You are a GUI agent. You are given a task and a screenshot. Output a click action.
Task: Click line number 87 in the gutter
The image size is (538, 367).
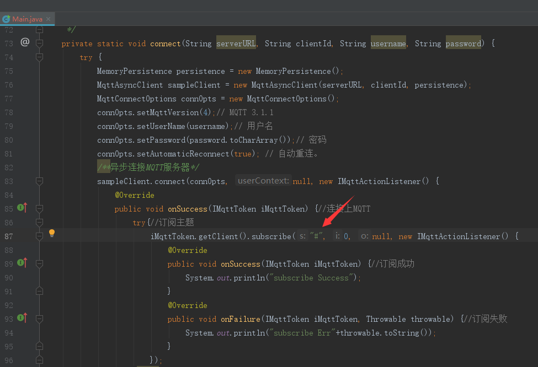pos(9,236)
